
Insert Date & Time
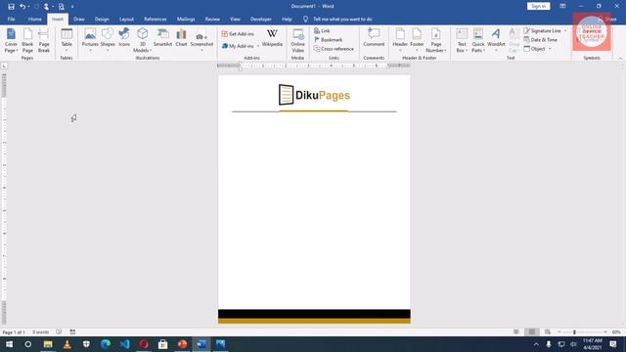pos(540,39)
